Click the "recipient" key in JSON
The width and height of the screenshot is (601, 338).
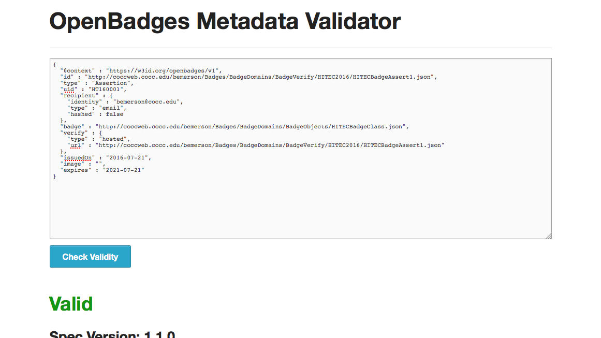pos(79,95)
